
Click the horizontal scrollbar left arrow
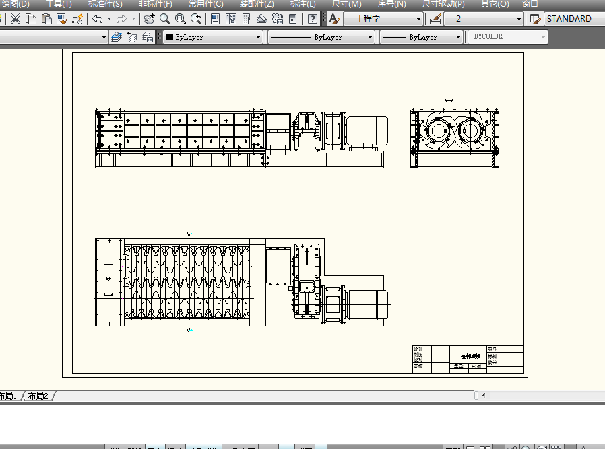click(484, 395)
